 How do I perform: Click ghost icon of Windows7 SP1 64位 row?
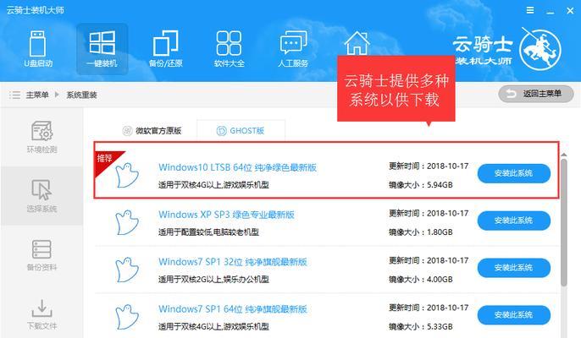point(127,317)
